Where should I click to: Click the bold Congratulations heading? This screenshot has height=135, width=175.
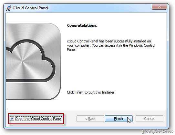(82, 25)
